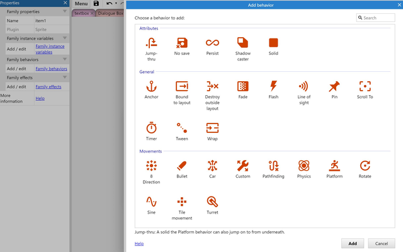403x252 pixels.
Task: Click the Add button
Action: coord(353,243)
